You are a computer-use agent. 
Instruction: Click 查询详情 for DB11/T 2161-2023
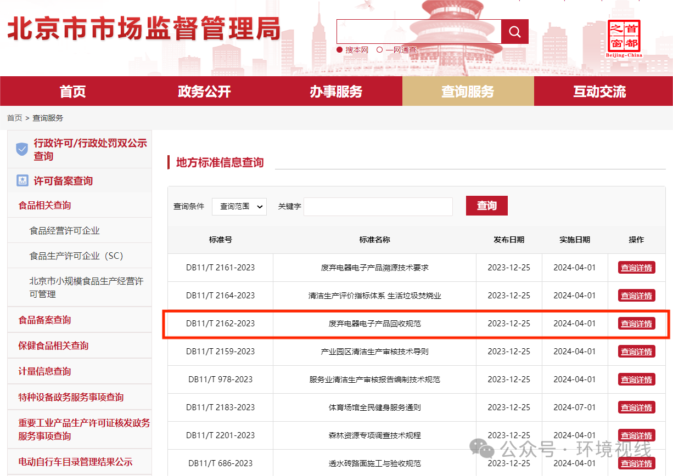click(x=637, y=268)
